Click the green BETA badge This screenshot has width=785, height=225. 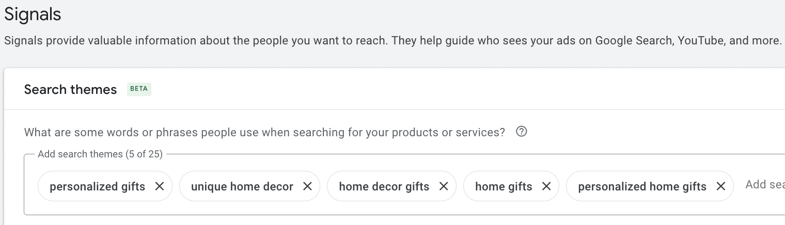[139, 89]
